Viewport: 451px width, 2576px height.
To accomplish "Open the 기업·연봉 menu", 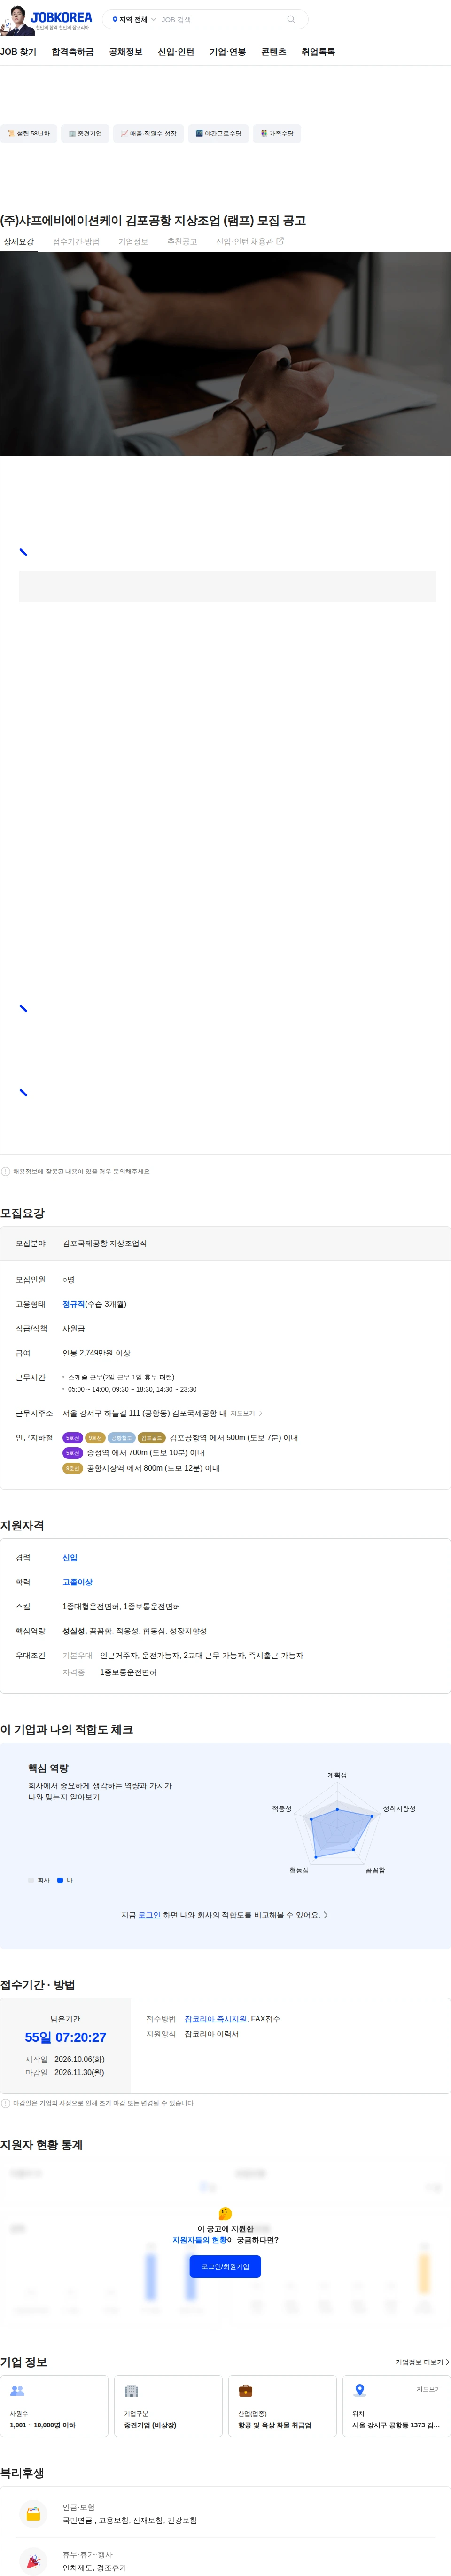I will [x=227, y=52].
